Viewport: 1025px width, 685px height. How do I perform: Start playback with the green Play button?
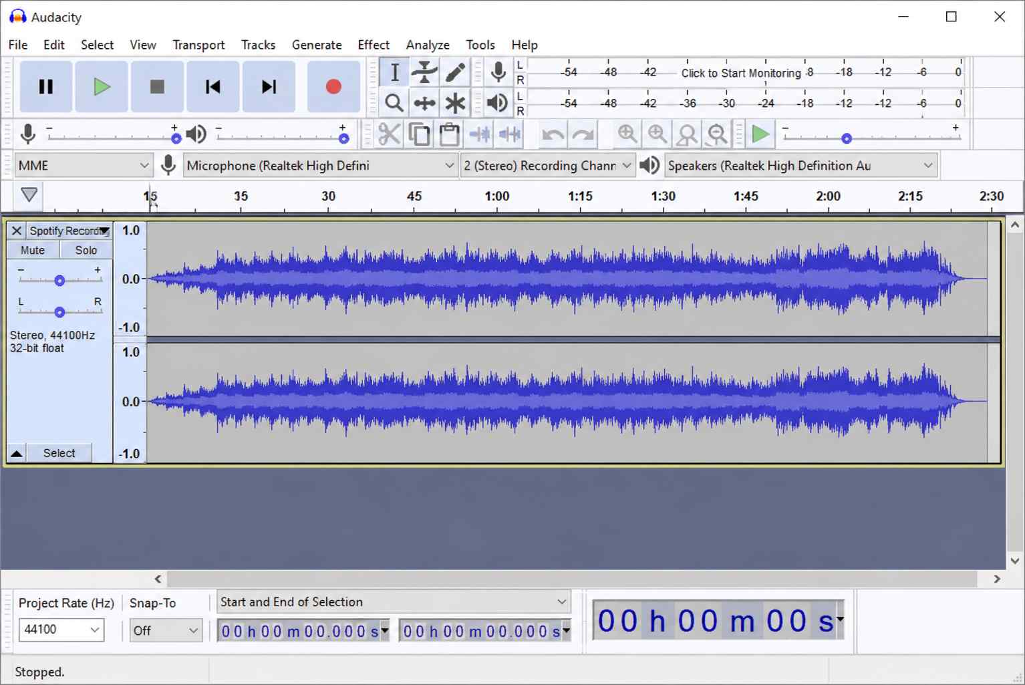pyautogui.click(x=102, y=87)
